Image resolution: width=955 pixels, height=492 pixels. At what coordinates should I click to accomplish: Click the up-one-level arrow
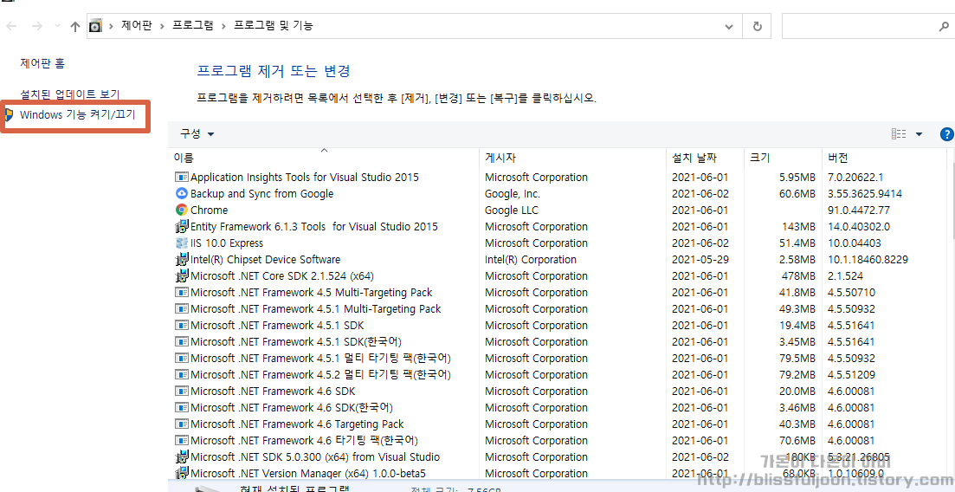[75, 26]
